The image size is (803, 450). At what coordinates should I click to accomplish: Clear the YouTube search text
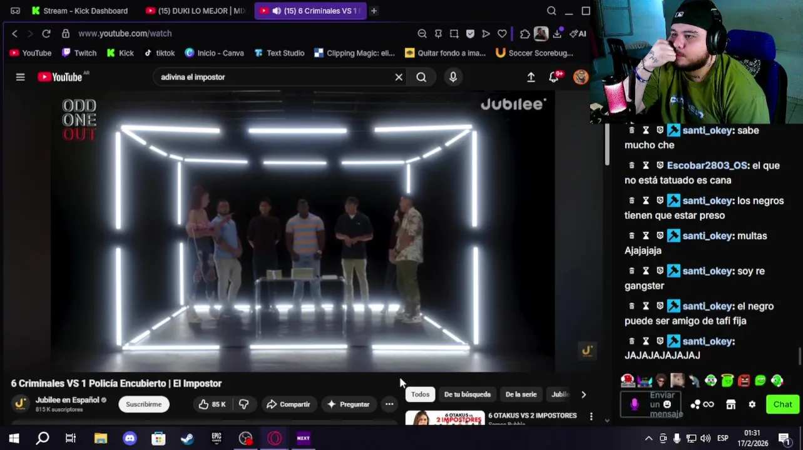coord(399,77)
